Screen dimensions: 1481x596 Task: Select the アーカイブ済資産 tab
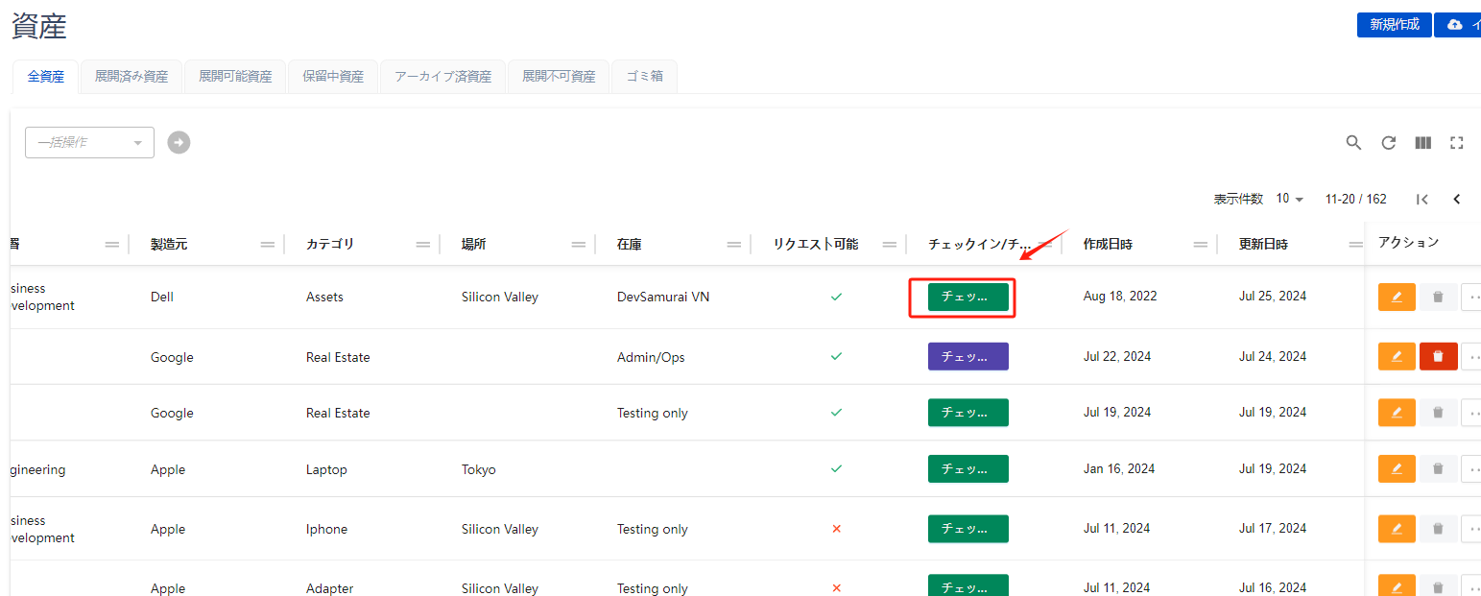pyautogui.click(x=442, y=77)
